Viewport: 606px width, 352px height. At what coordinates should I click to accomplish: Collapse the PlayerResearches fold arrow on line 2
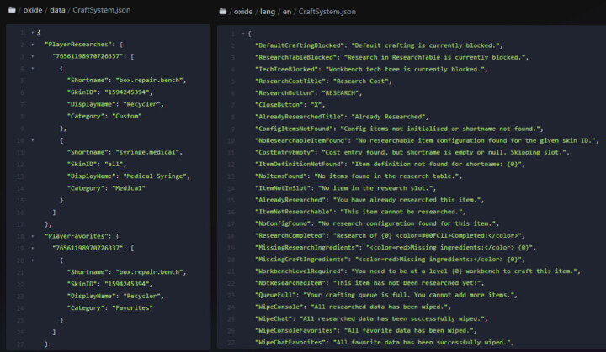tap(32, 44)
